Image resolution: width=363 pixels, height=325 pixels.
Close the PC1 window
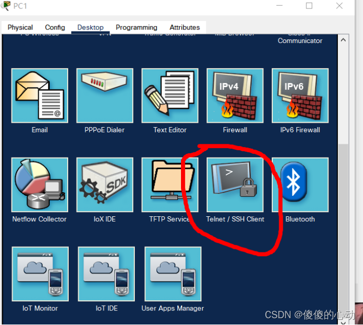[339, 6]
